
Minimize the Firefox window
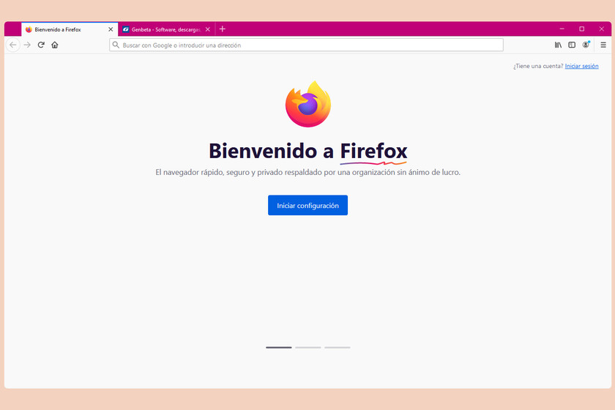[562, 29]
